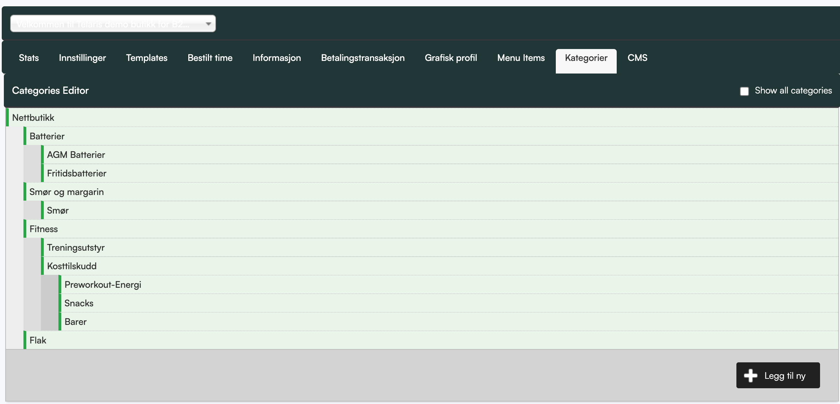Select the Kosttilskudd subcategory
This screenshot has width=840, height=404.
72,266
